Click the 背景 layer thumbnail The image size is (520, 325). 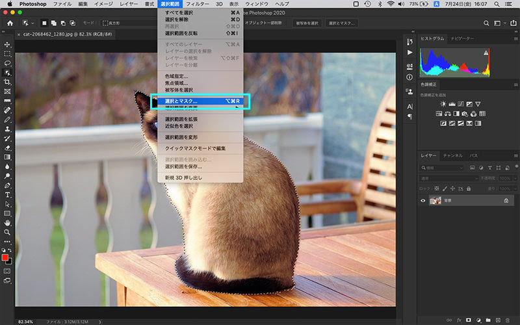pos(435,201)
